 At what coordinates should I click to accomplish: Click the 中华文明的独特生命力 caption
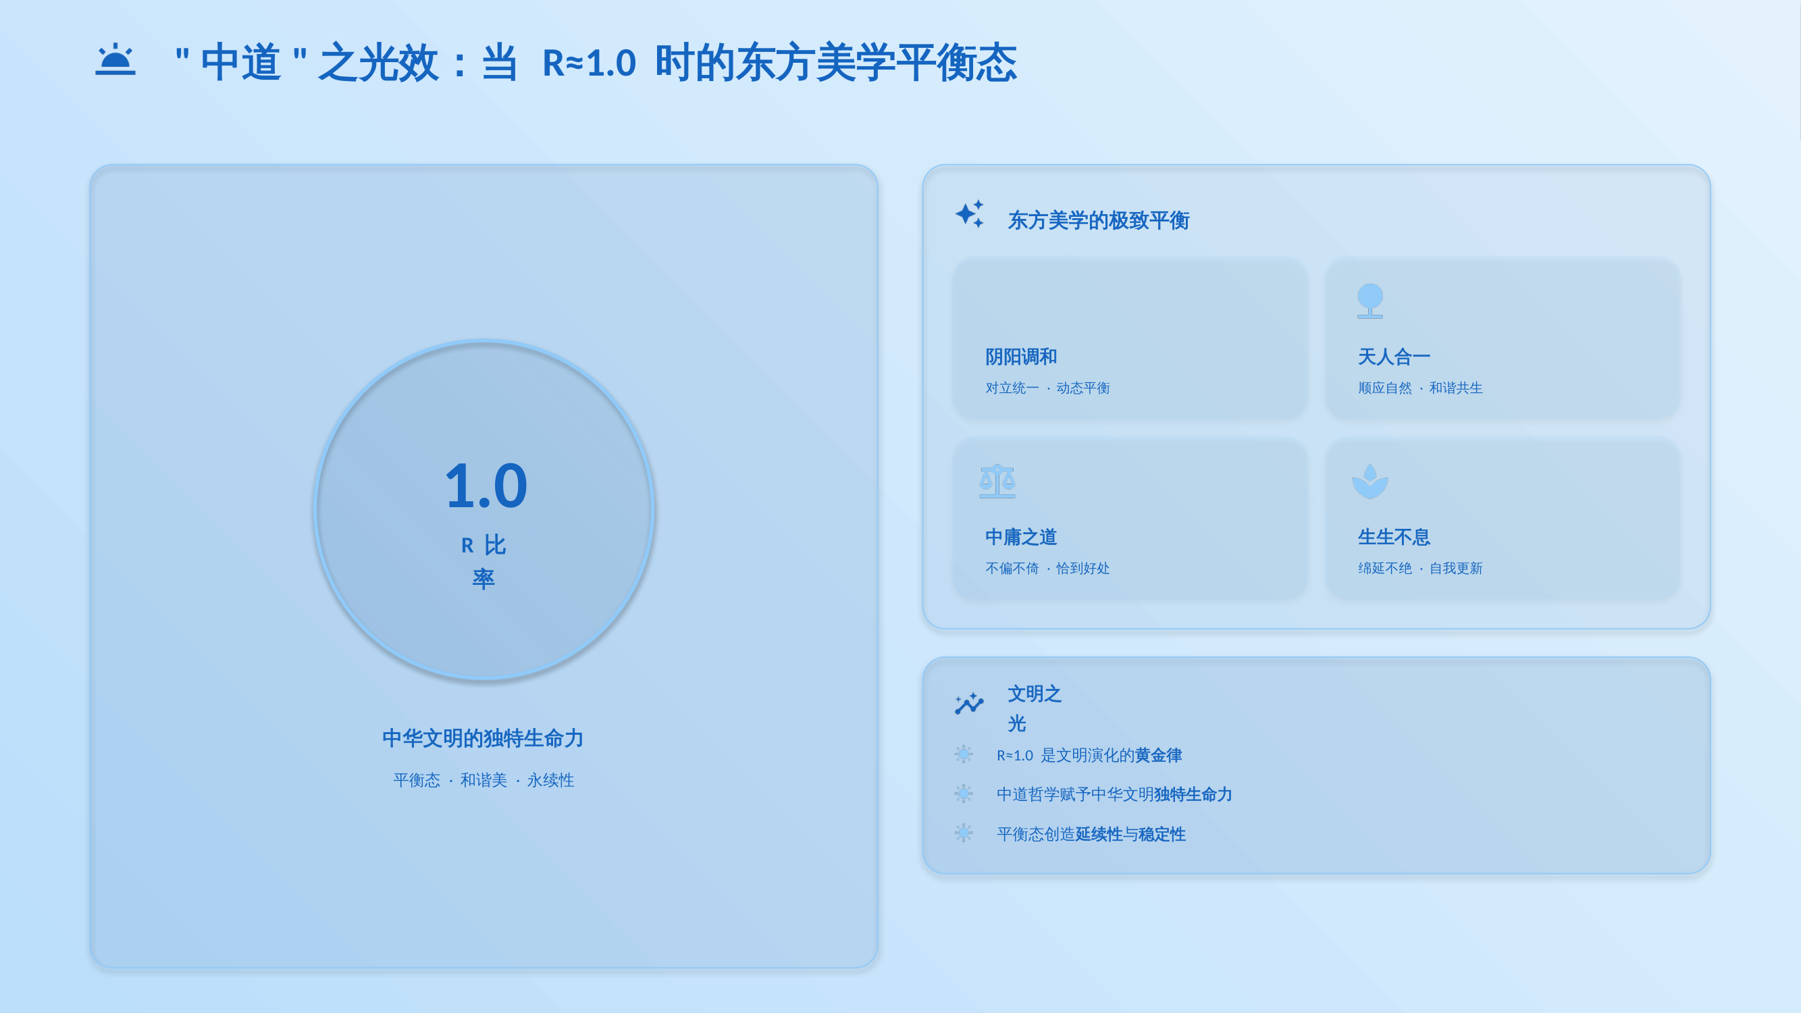[x=483, y=738]
